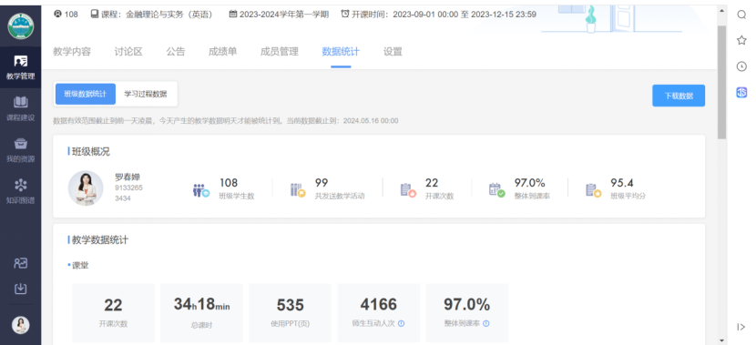Click the 535 使用PPT(页) card

point(291,313)
